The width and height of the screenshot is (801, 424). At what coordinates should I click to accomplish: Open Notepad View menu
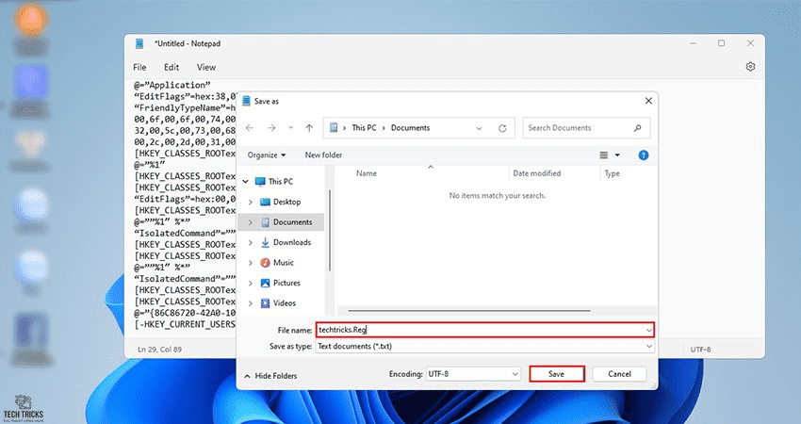point(205,67)
